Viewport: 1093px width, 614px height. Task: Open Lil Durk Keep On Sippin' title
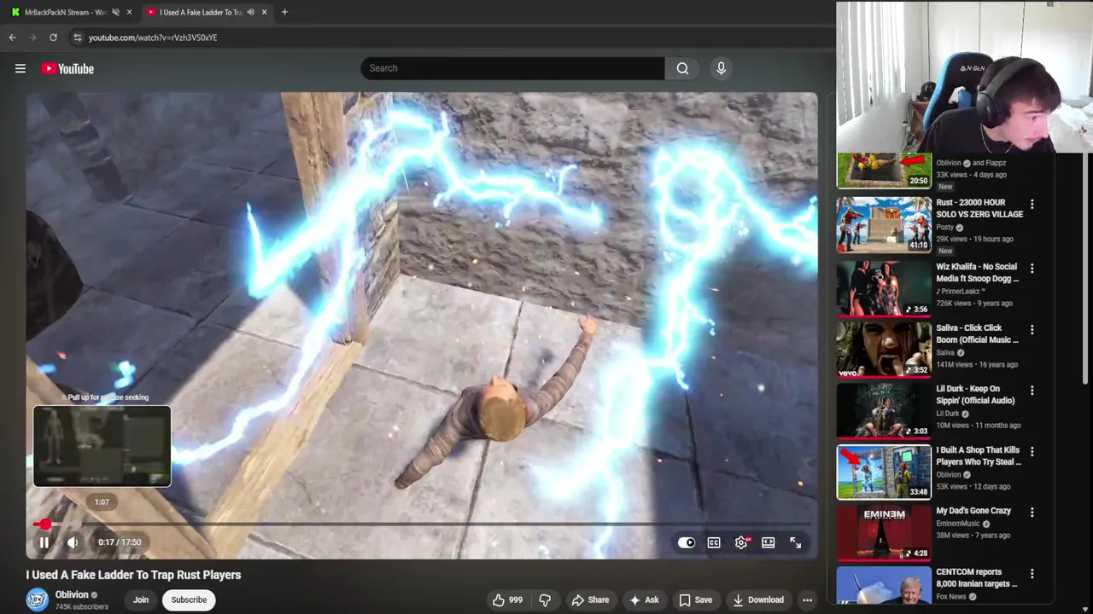pyautogui.click(x=975, y=395)
